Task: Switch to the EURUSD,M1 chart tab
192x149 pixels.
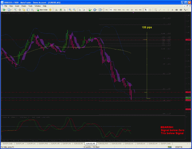Action: click(x=79, y=143)
